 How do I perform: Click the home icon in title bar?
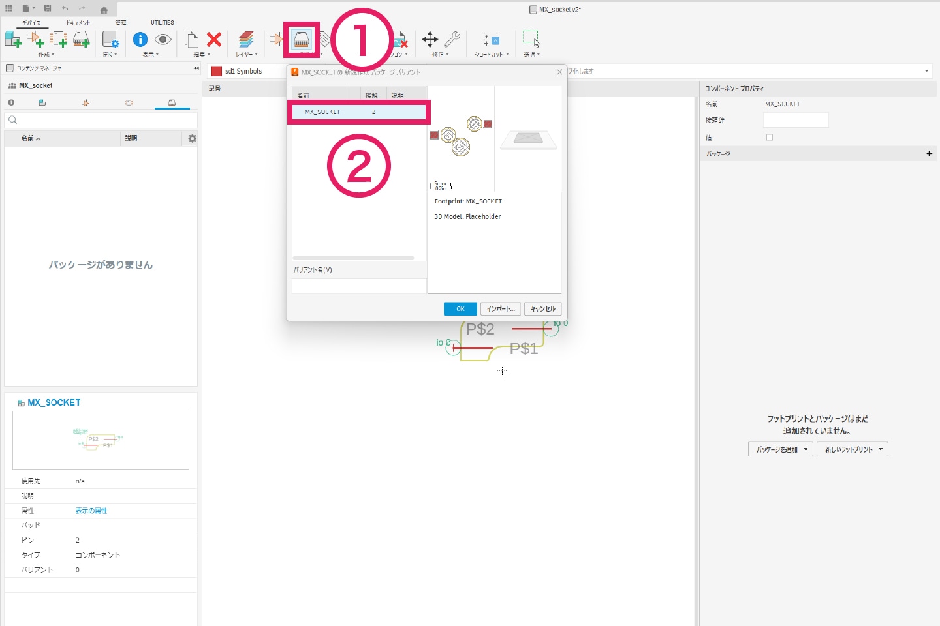point(104,9)
